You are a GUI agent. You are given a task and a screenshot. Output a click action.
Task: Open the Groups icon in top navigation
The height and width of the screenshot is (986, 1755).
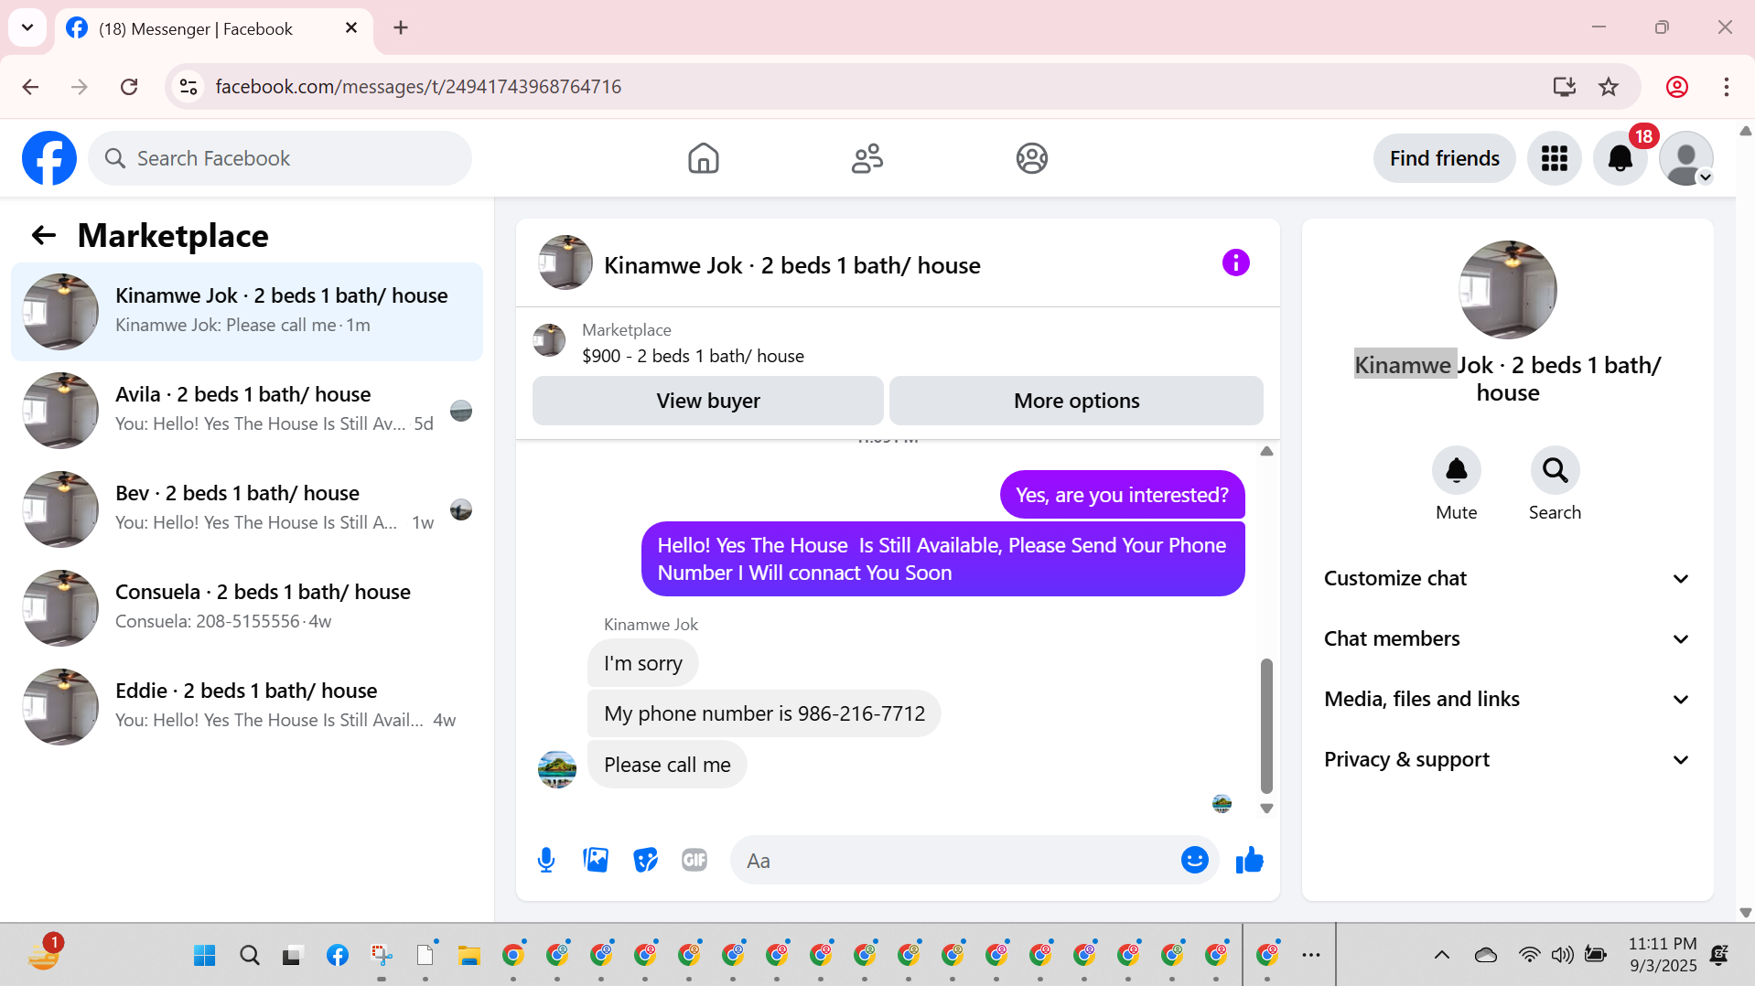[1031, 158]
